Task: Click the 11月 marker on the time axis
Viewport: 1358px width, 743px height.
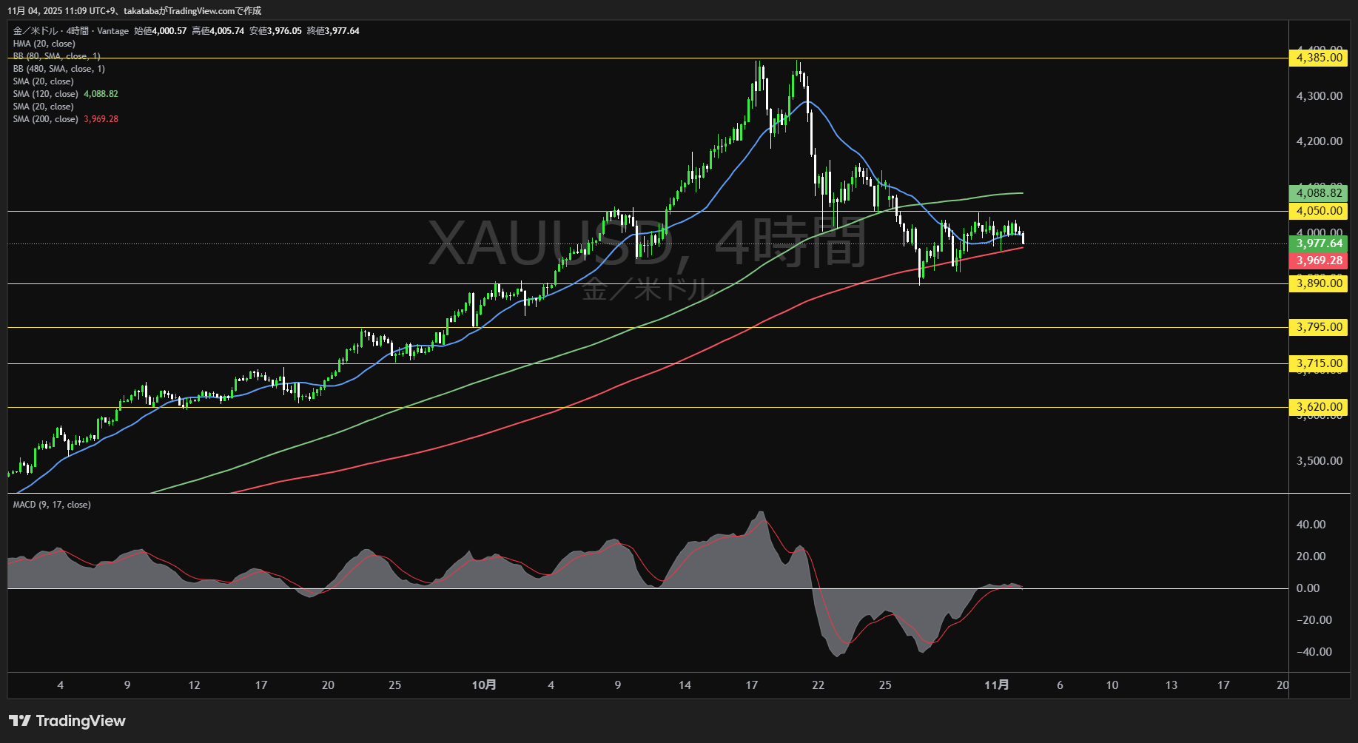Action: (996, 685)
